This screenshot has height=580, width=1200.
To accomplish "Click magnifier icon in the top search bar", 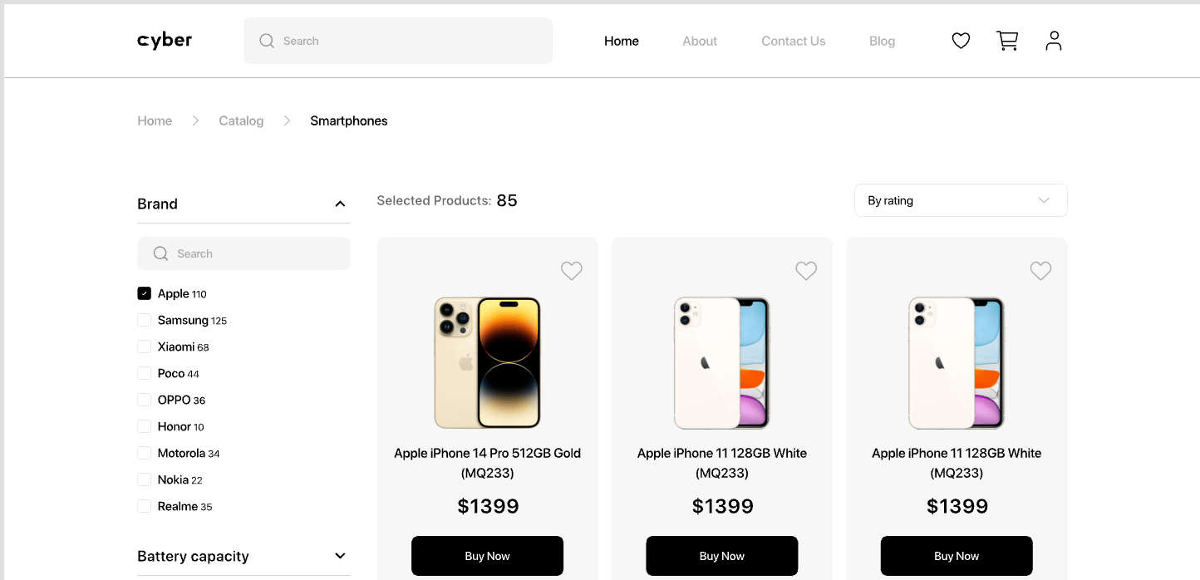I will tap(267, 41).
